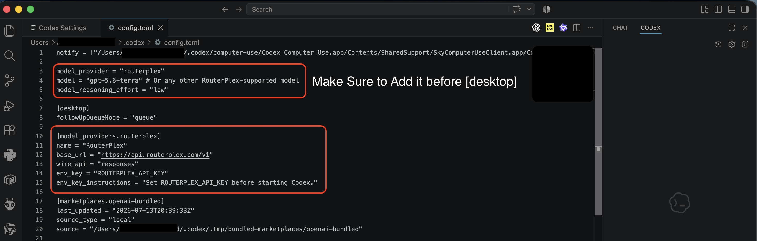Click the model_provider = "routerplex" line
Viewport: 757px width, 241px height.
[110, 71]
